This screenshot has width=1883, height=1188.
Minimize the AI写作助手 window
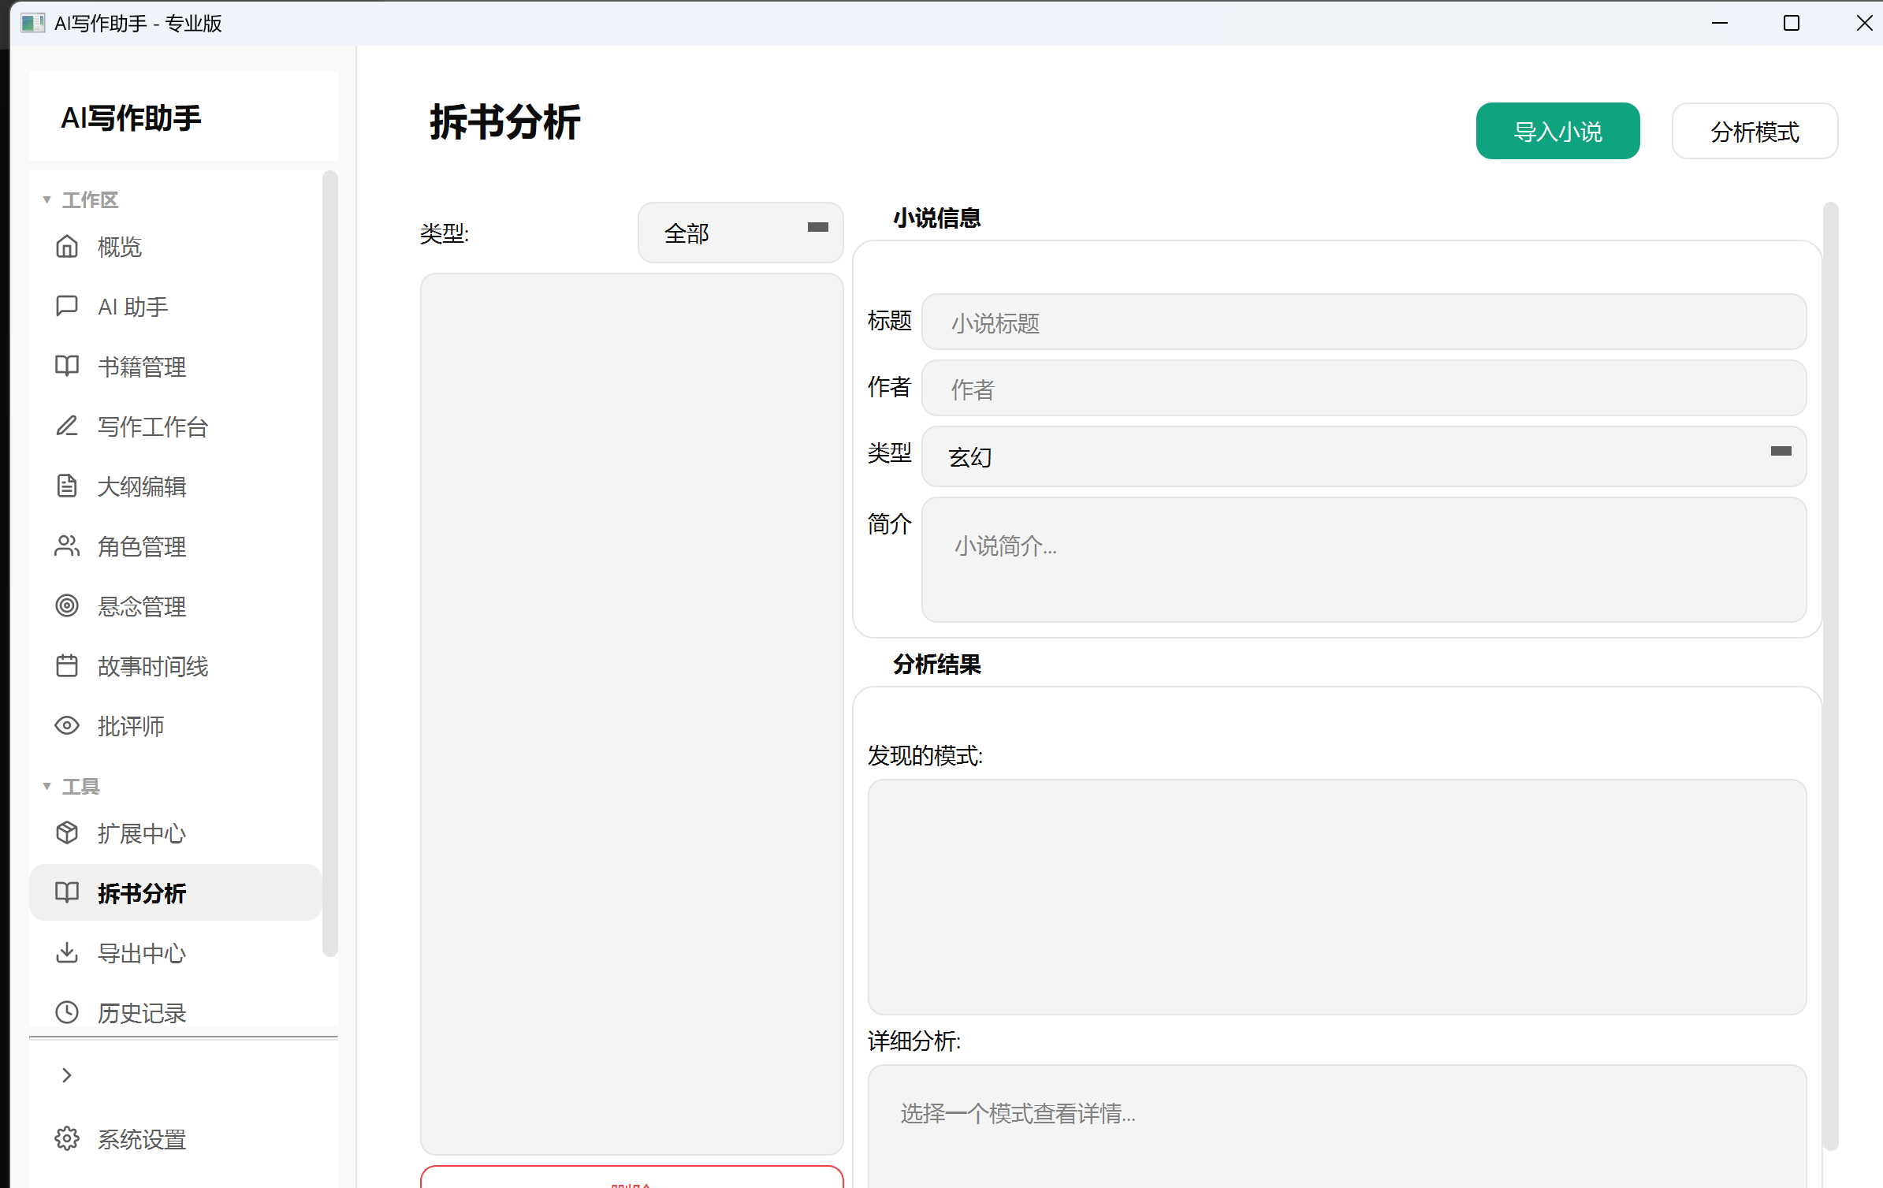[1720, 23]
